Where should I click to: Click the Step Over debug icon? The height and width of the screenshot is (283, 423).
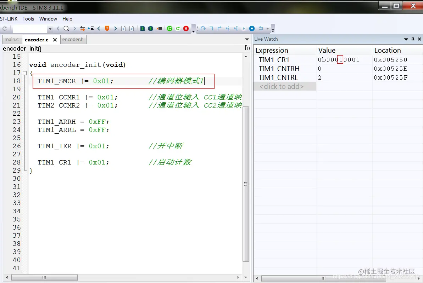coord(203,29)
